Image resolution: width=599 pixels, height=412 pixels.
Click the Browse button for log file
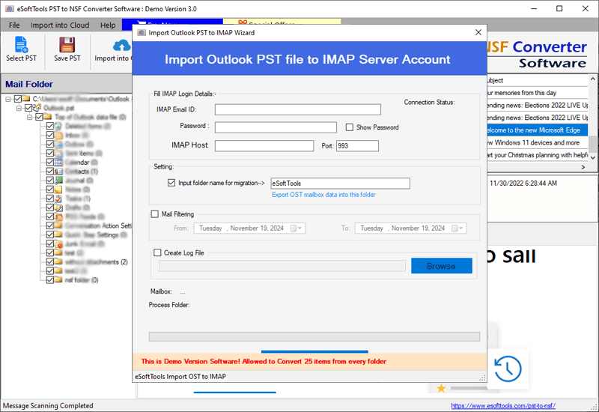click(442, 266)
